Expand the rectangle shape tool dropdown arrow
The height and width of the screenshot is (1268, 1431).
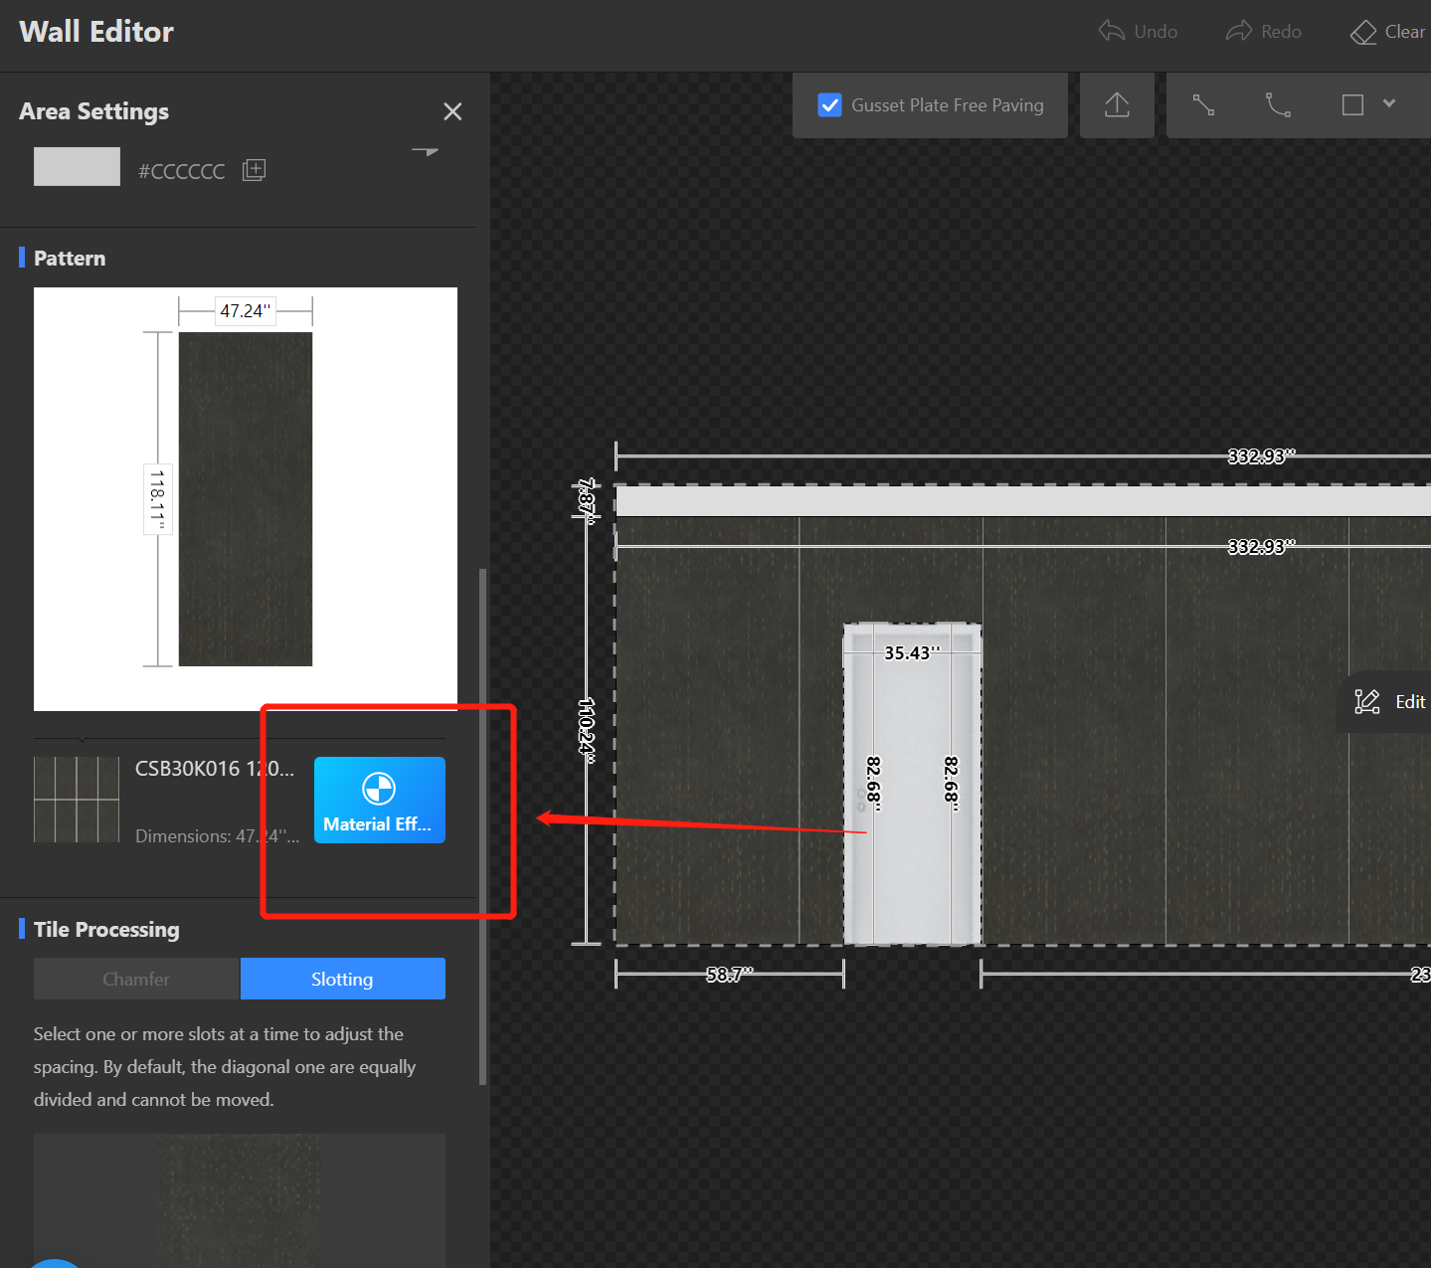pyautogui.click(x=1389, y=103)
